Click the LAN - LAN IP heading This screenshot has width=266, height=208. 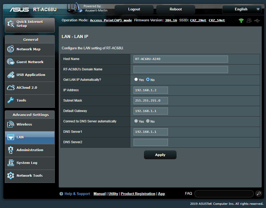[75, 37]
